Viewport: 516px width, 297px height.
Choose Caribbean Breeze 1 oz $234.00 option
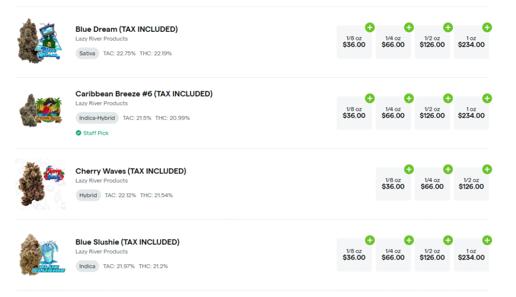471,113
